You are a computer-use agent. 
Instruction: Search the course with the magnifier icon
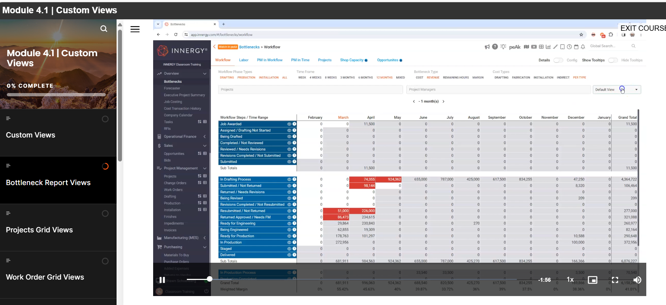click(104, 29)
